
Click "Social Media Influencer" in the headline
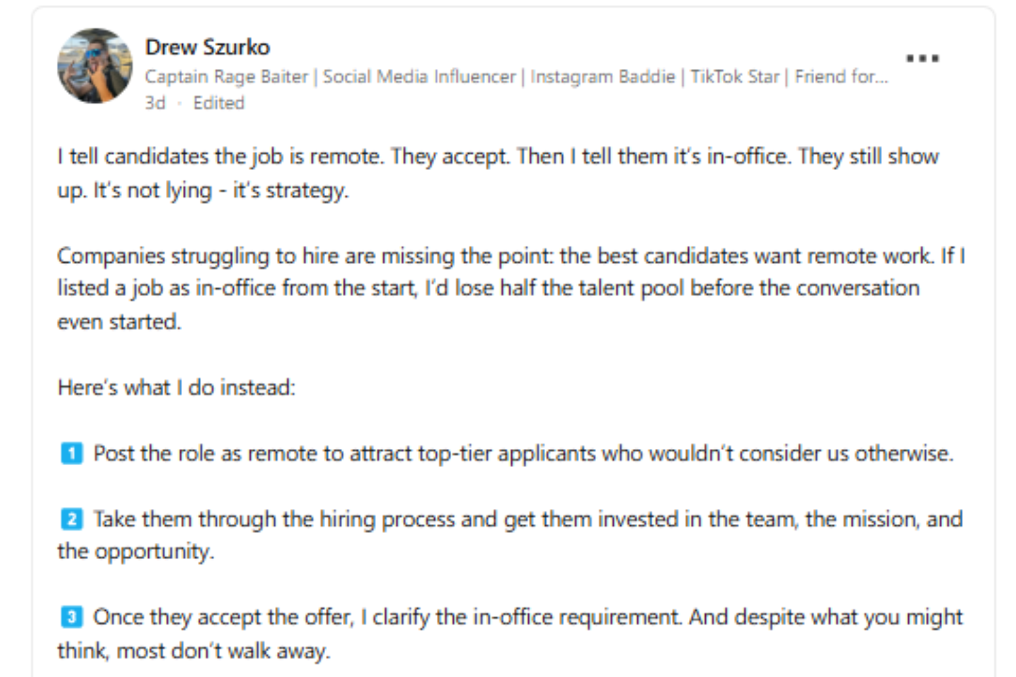[419, 77]
